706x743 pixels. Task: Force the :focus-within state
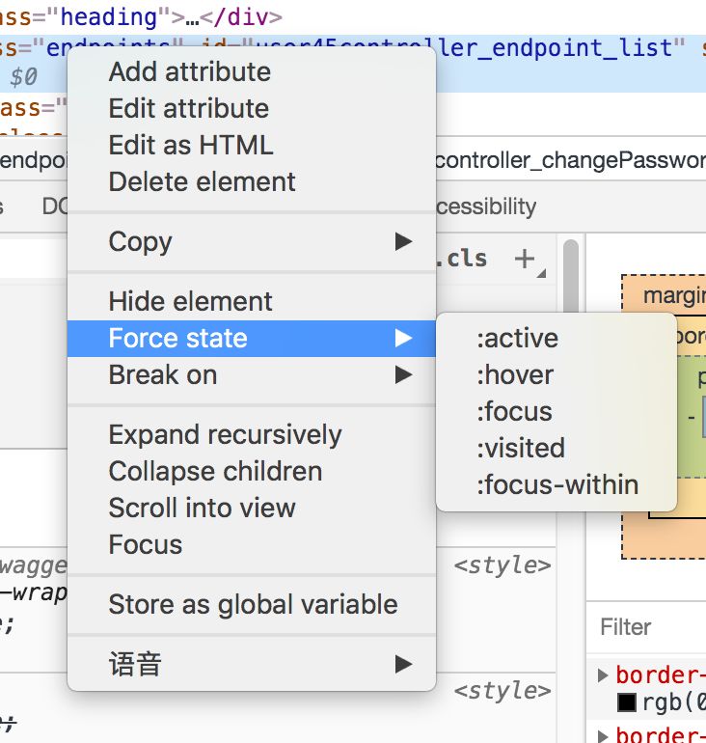pos(557,485)
